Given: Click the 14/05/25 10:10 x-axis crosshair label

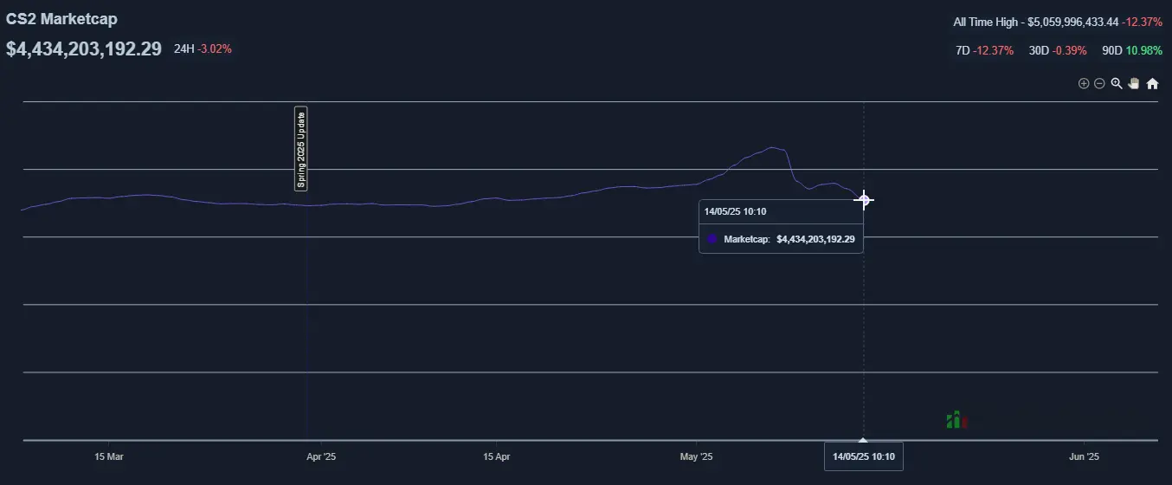Looking at the screenshot, I should click(x=864, y=456).
